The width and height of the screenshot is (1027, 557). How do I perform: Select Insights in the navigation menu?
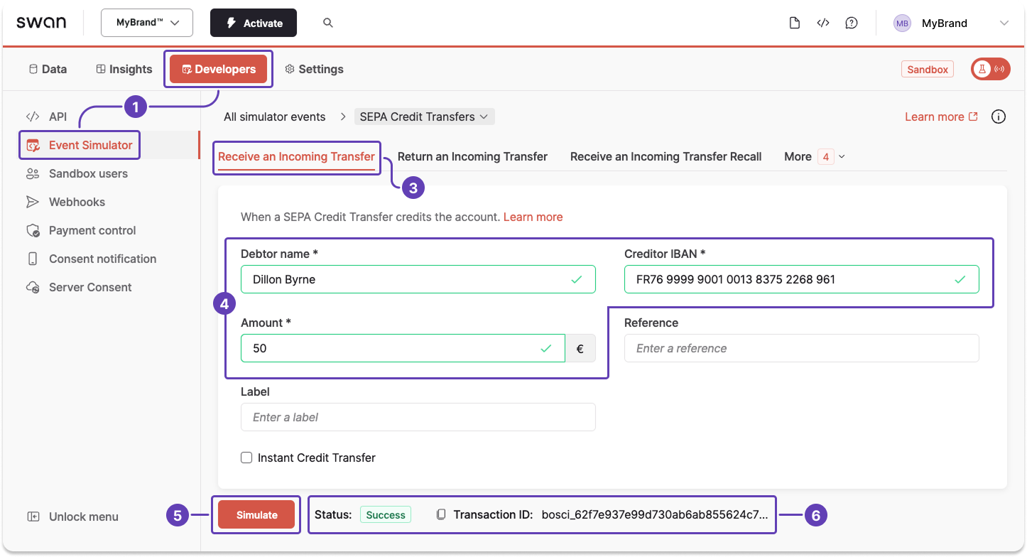(x=124, y=69)
